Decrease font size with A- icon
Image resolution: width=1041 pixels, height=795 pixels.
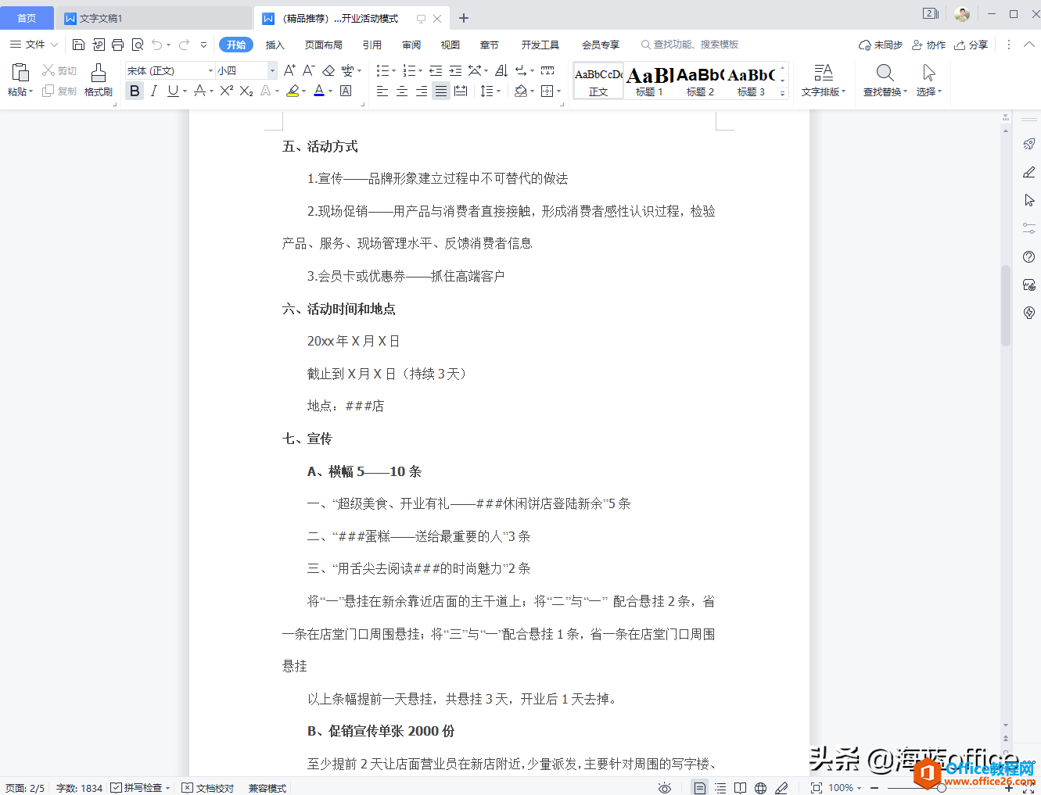(x=309, y=70)
